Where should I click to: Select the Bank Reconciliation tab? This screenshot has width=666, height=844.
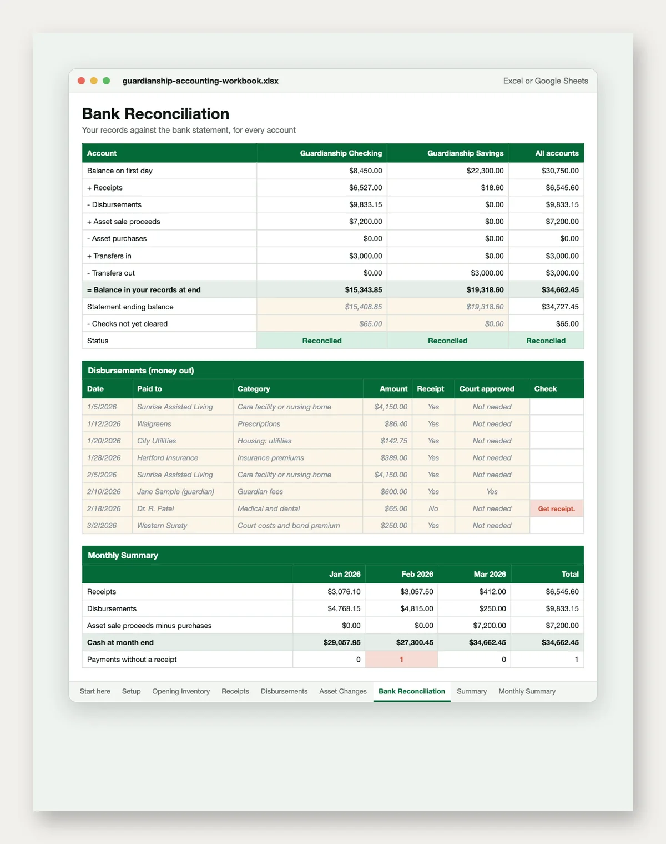click(412, 691)
